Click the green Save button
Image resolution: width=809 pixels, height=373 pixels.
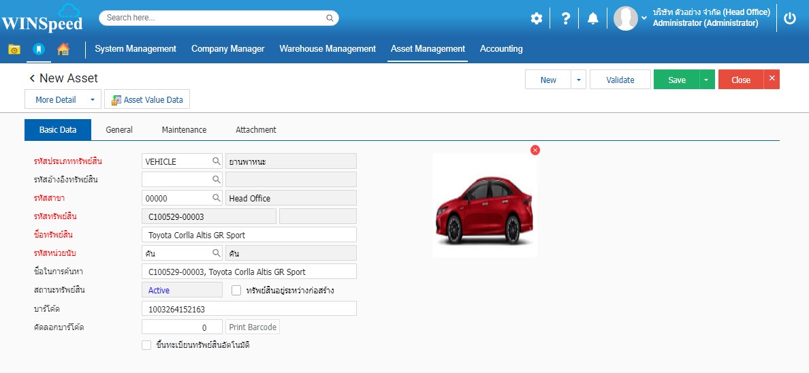point(677,80)
